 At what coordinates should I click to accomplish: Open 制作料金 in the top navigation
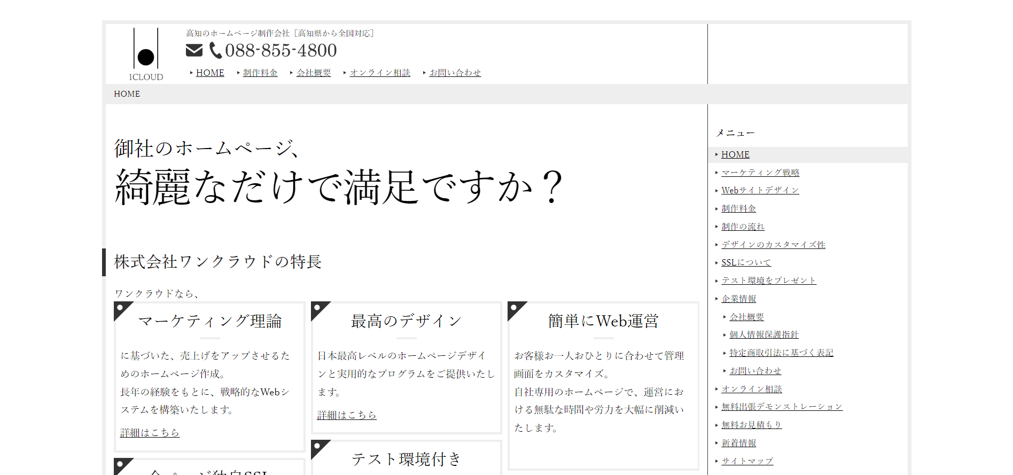260,73
